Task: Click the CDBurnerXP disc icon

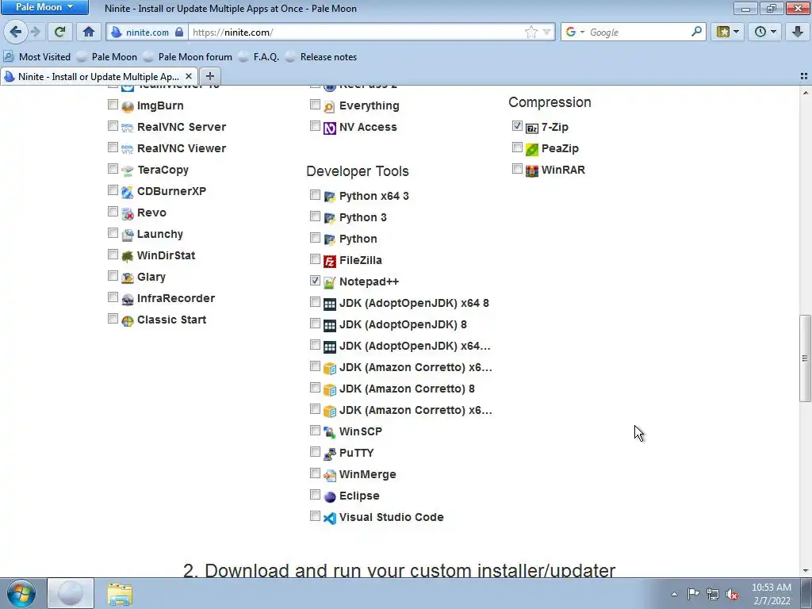Action: (x=128, y=192)
